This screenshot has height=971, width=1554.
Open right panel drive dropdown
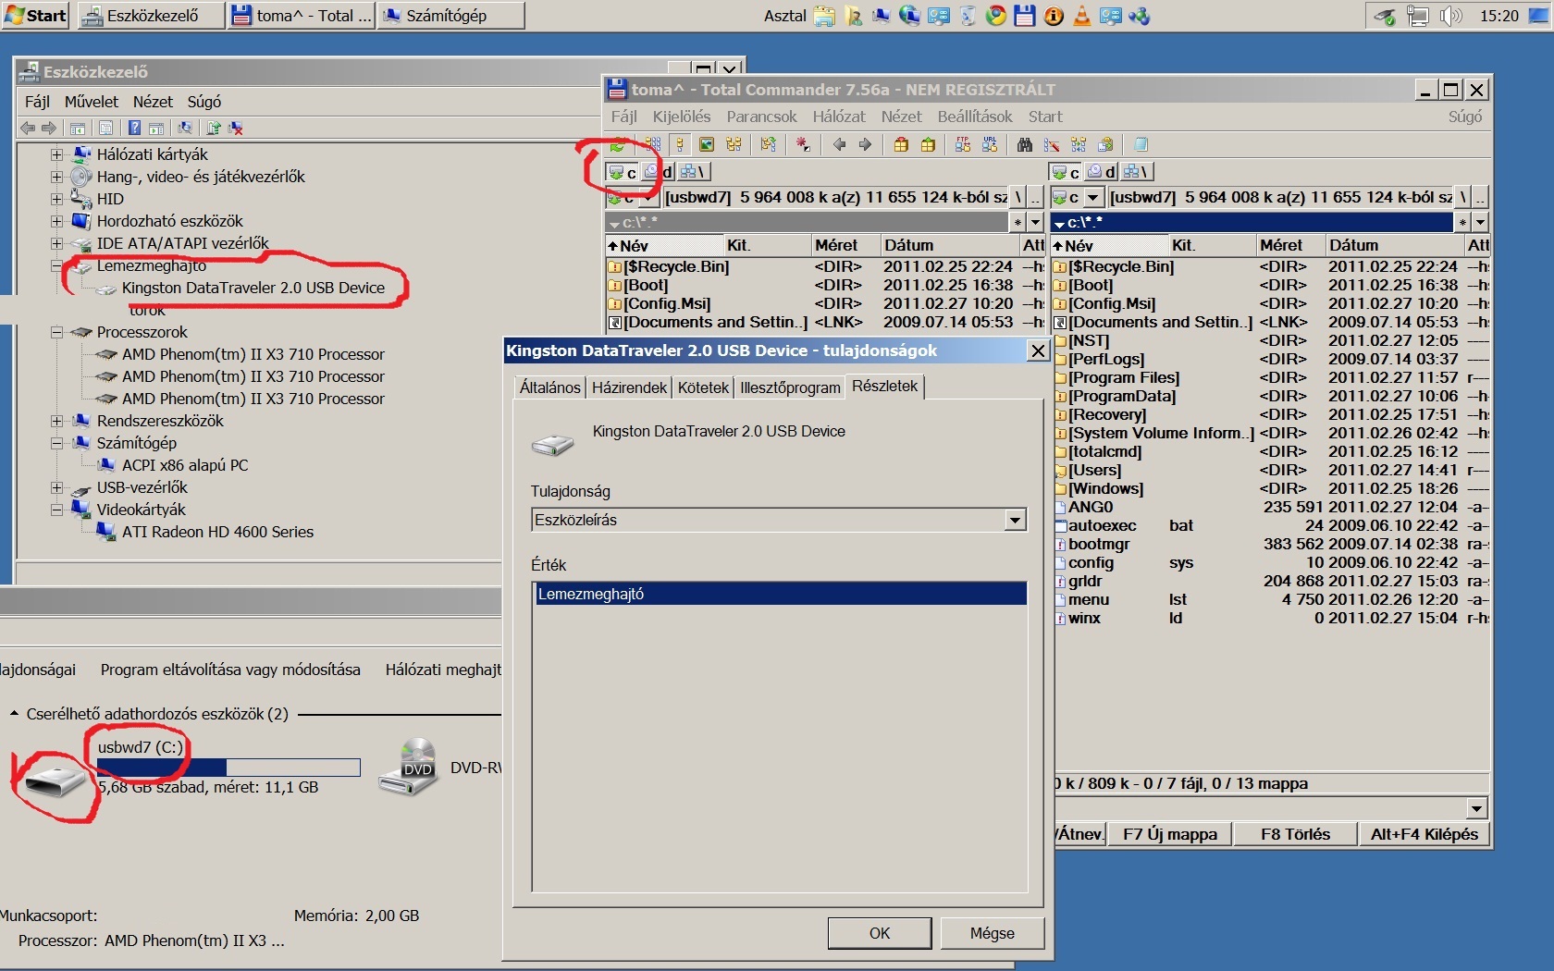(1093, 197)
